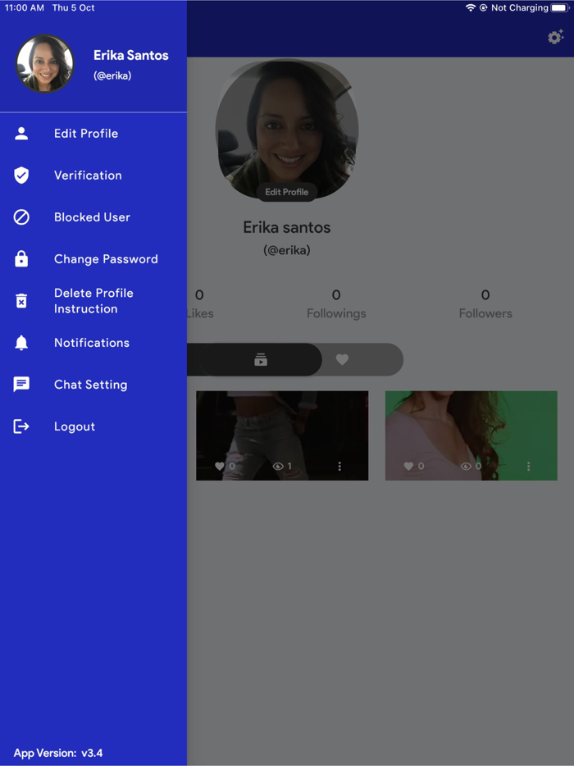Tap the logout arrow icon
The image size is (574, 766).
pyautogui.click(x=21, y=426)
